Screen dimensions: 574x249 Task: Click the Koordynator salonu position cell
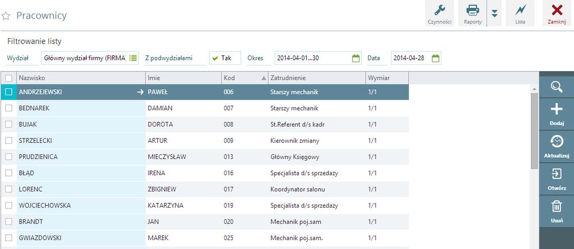click(x=317, y=189)
